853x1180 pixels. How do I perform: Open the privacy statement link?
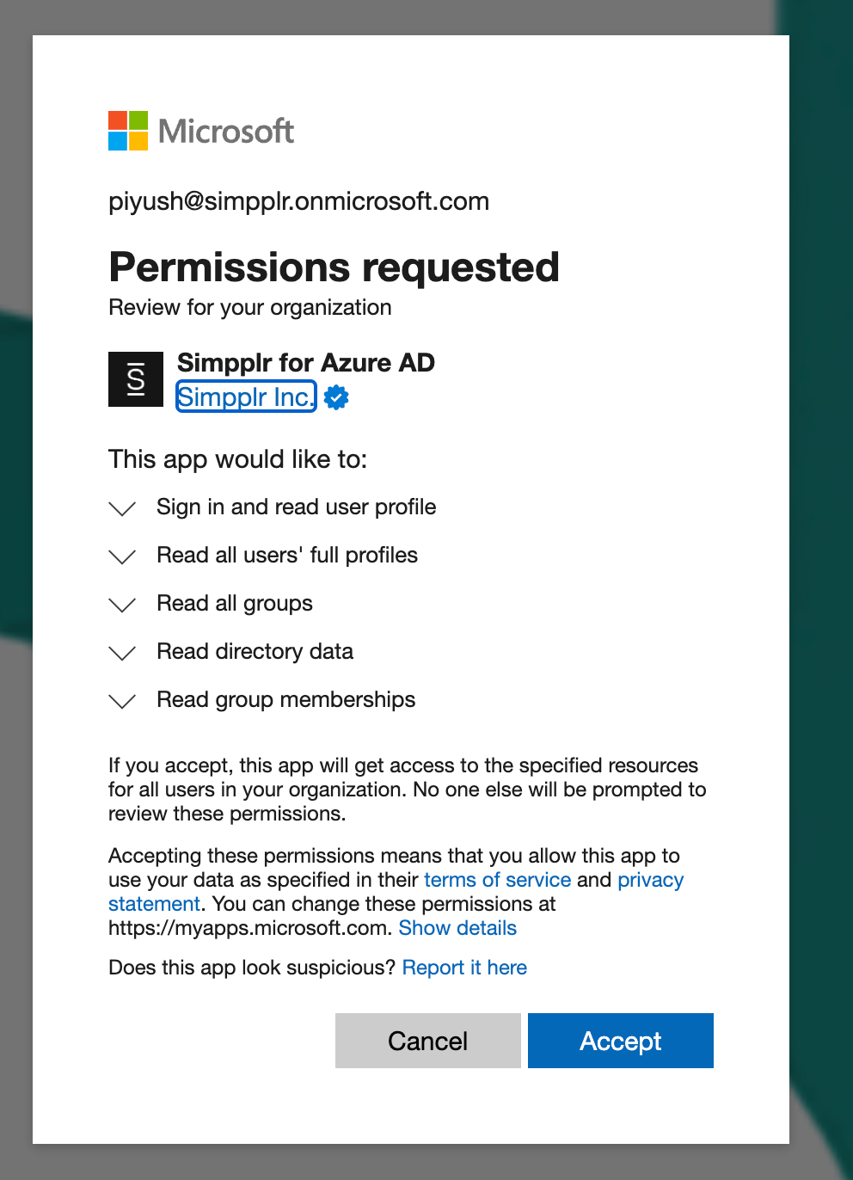[x=650, y=880]
